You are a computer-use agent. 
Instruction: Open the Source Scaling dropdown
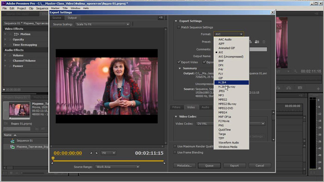[102, 24]
